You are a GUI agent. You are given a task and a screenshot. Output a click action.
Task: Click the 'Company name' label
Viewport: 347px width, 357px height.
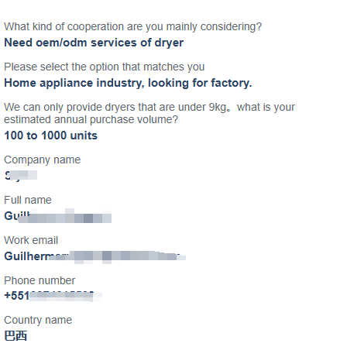[x=43, y=160]
